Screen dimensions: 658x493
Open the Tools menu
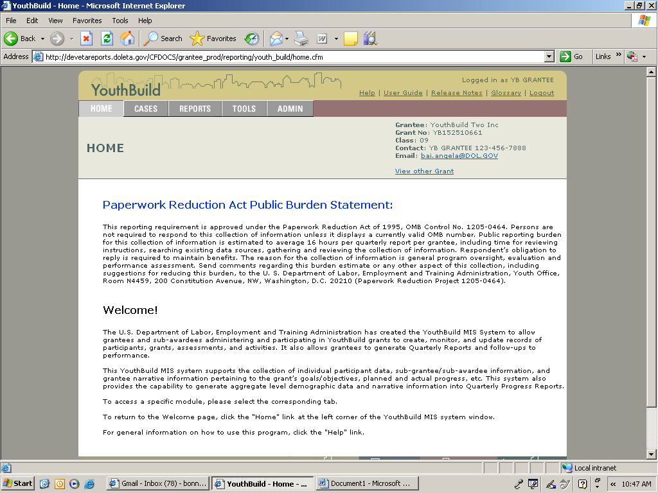[x=120, y=21]
